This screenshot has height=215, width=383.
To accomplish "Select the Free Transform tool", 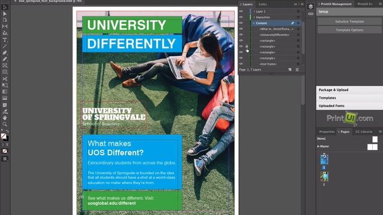I will pyautogui.click(x=5, y=85).
